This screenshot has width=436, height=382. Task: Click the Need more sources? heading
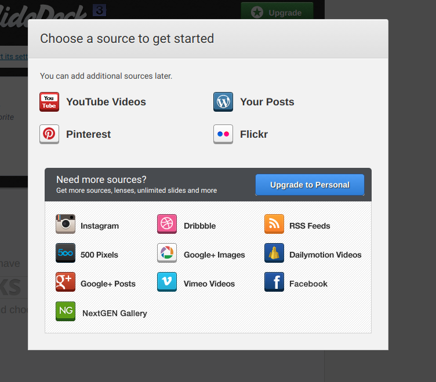(101, 179)
